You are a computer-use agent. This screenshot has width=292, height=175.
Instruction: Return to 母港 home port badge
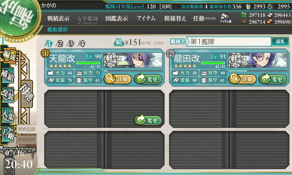click(27, 94)
